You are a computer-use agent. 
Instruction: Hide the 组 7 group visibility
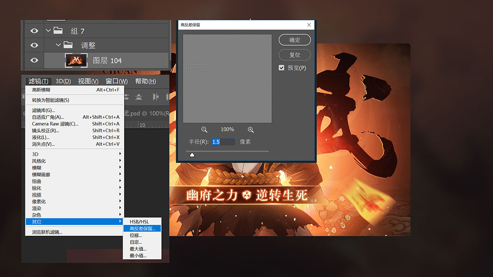[35, 31]
